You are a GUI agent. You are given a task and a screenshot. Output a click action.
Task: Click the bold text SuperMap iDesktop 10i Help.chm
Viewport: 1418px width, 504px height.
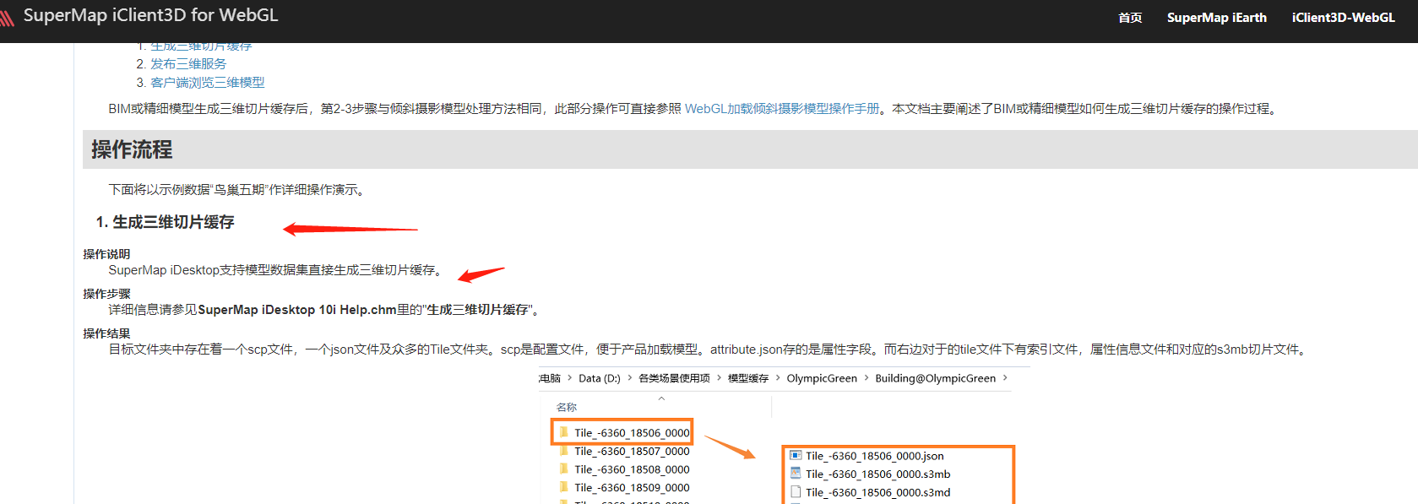(297, 310)
